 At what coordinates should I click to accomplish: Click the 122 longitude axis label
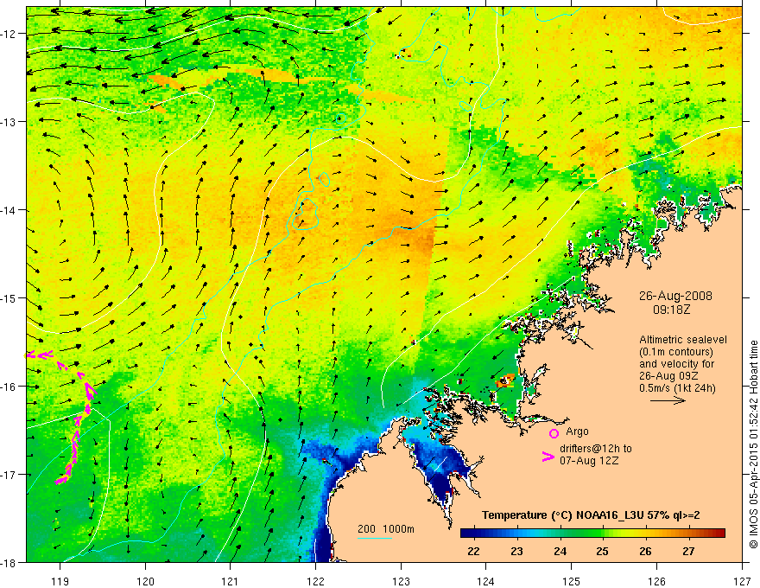coord(315,581)
